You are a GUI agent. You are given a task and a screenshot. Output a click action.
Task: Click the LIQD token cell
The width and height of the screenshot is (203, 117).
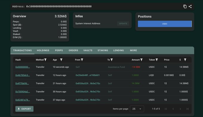[x=151, y=75]
